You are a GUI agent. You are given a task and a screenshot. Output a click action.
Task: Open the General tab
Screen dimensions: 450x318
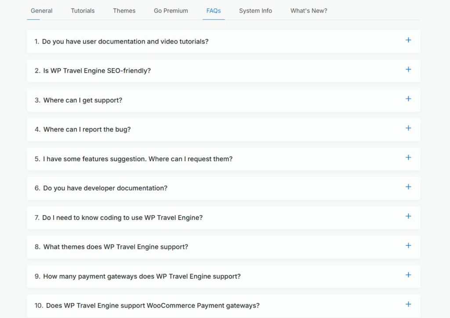click(42, 11)
